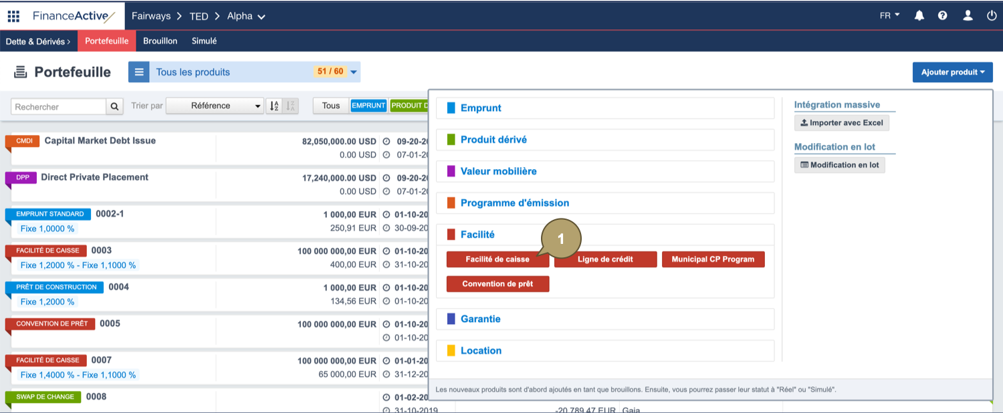The width and height of the screenshot is (1003, 413).
Task: Toggle the blue filter button beside Tous les produits
Action: pyautogui.click(x=138, y=72)
